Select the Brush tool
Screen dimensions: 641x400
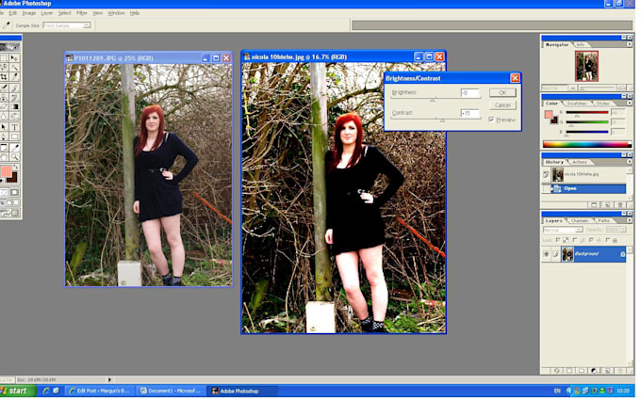[14, 88]
